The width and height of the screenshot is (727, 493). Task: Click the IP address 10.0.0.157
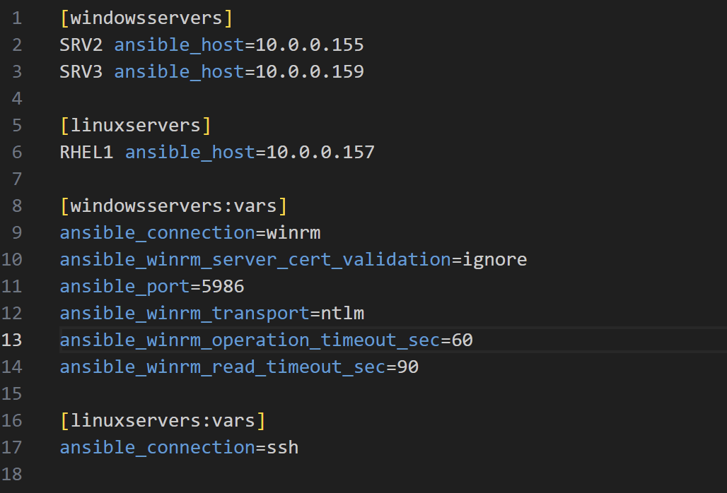320,153
